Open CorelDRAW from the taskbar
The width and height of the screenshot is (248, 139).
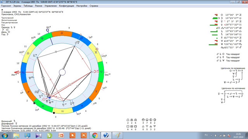click(50, 136)
